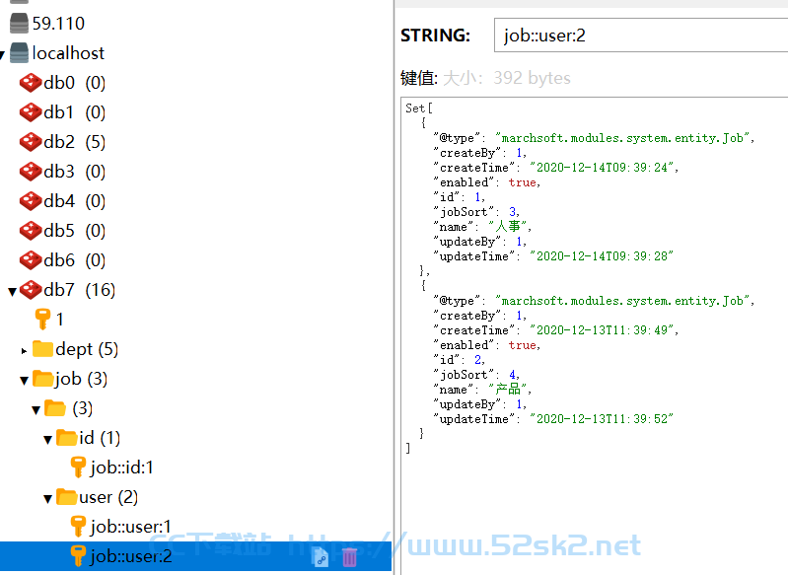The width and height of the screenshot is (788, 575).
Task: Collapse the localhost connection tree
Action: [3, 54]
